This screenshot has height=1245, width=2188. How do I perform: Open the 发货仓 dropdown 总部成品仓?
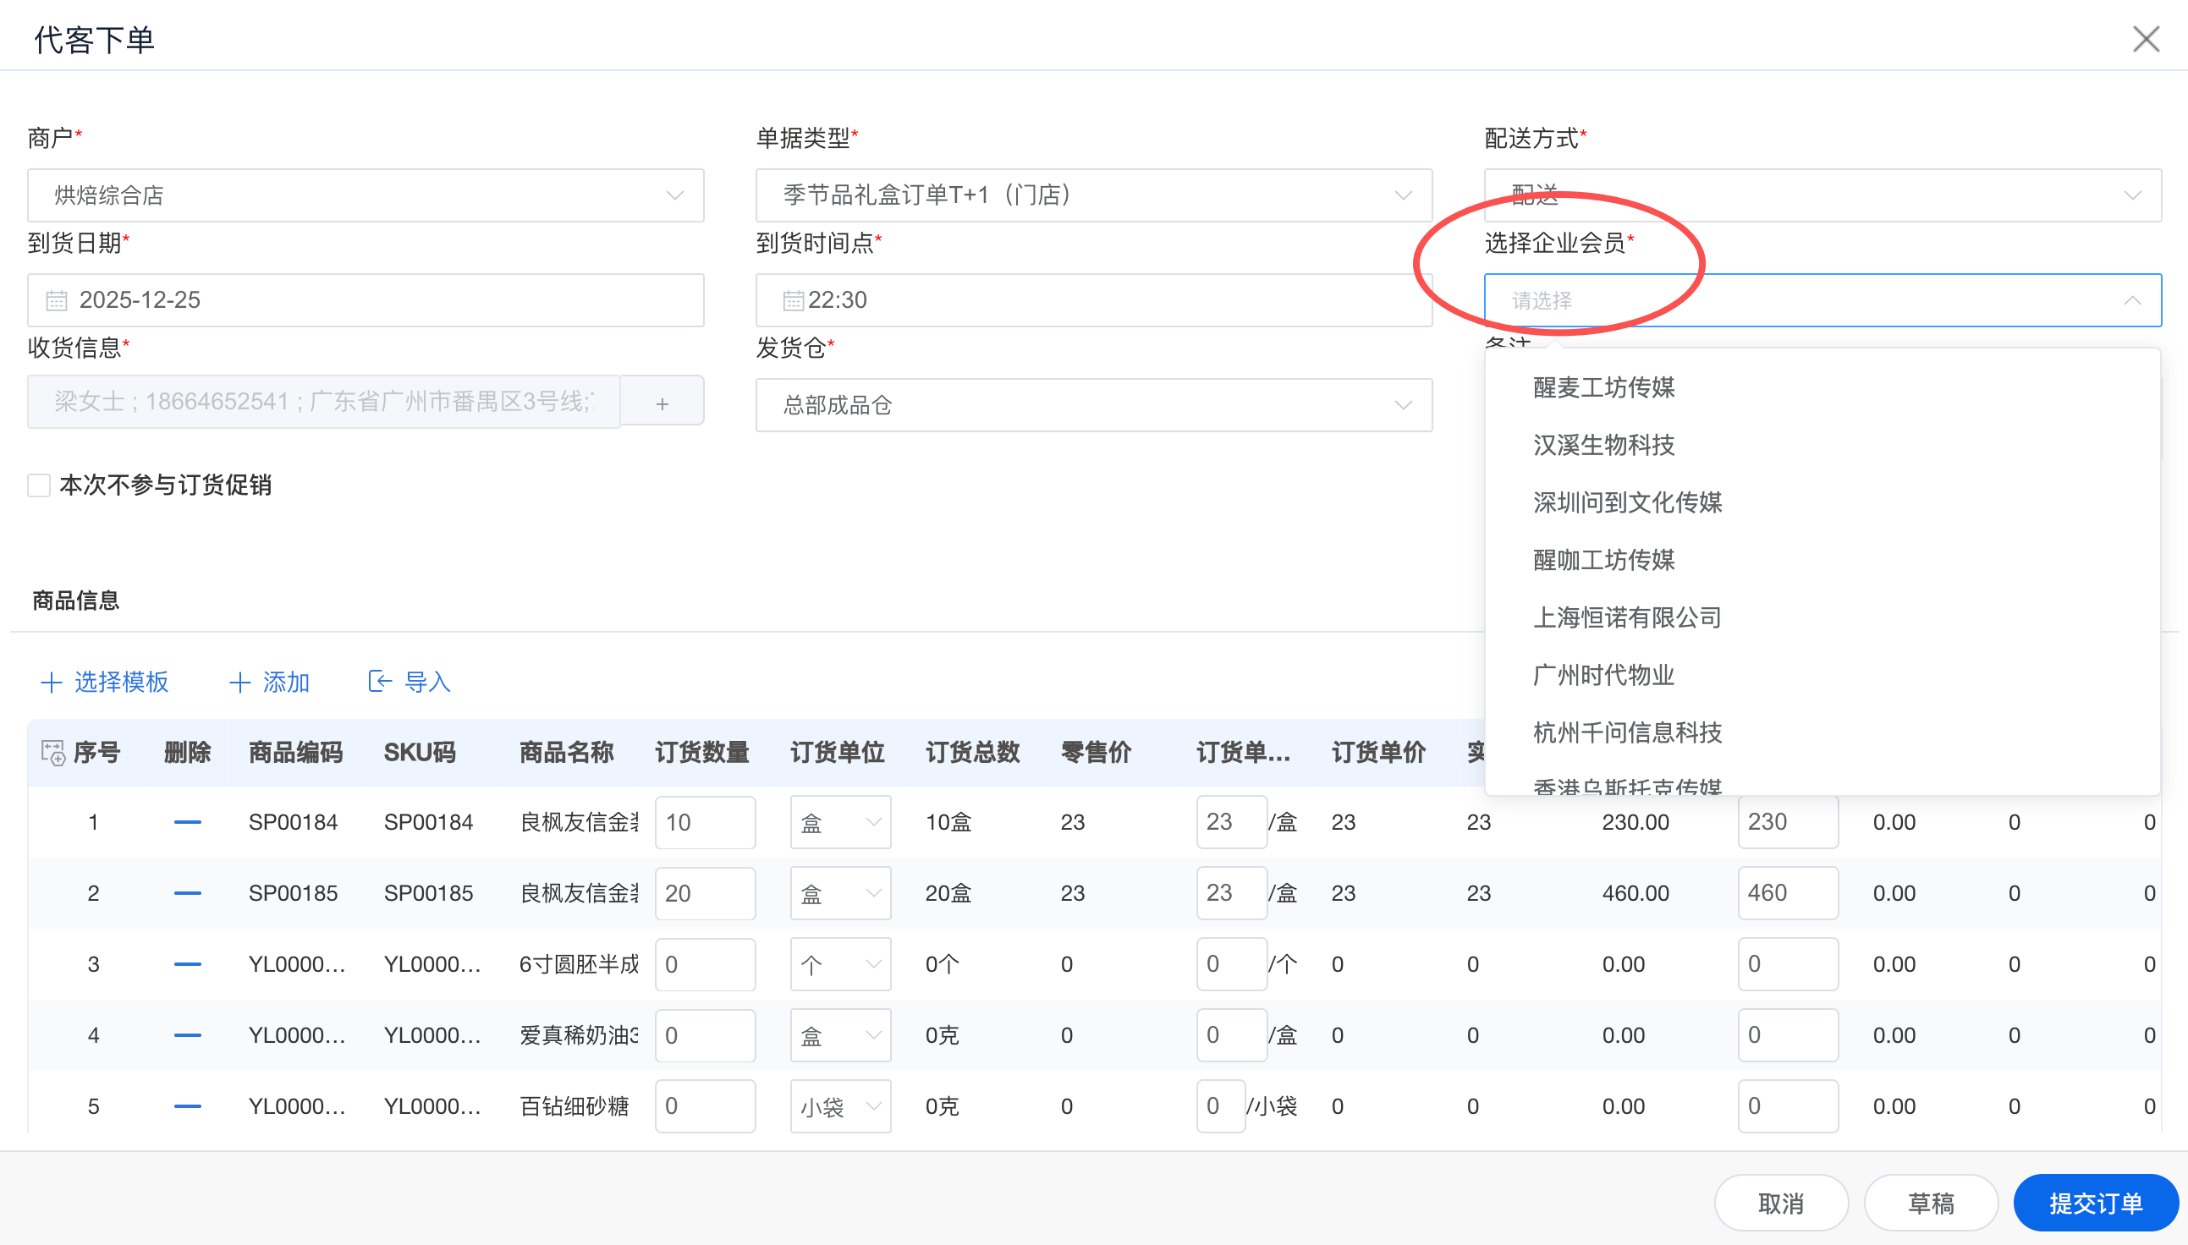(x=1093, y=405)
